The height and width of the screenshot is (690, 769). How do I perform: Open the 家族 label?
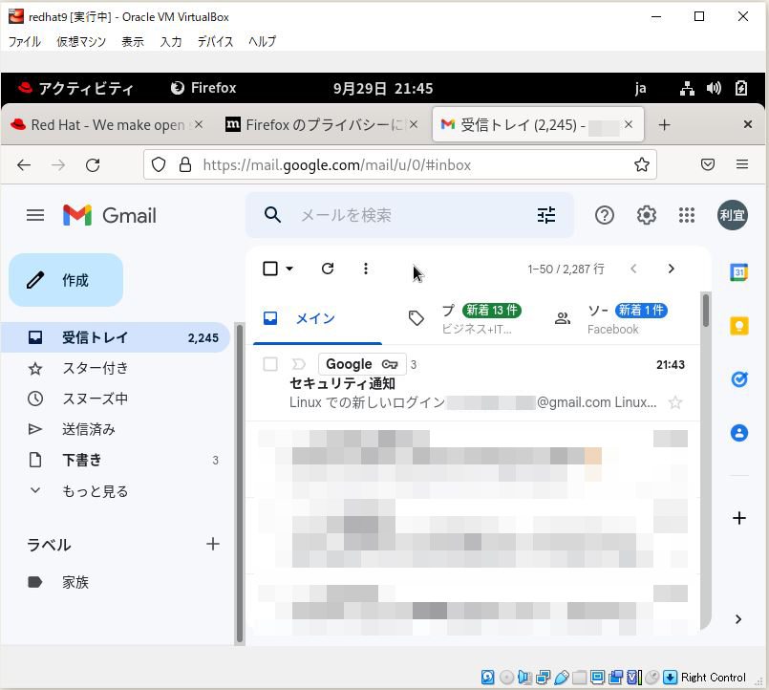click(116, 582)
